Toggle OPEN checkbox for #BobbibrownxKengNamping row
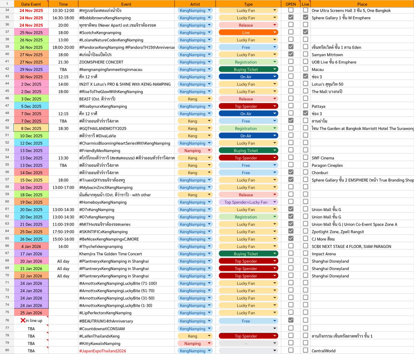The height and width of the screenshot is (354, 414). pos(291,18)
